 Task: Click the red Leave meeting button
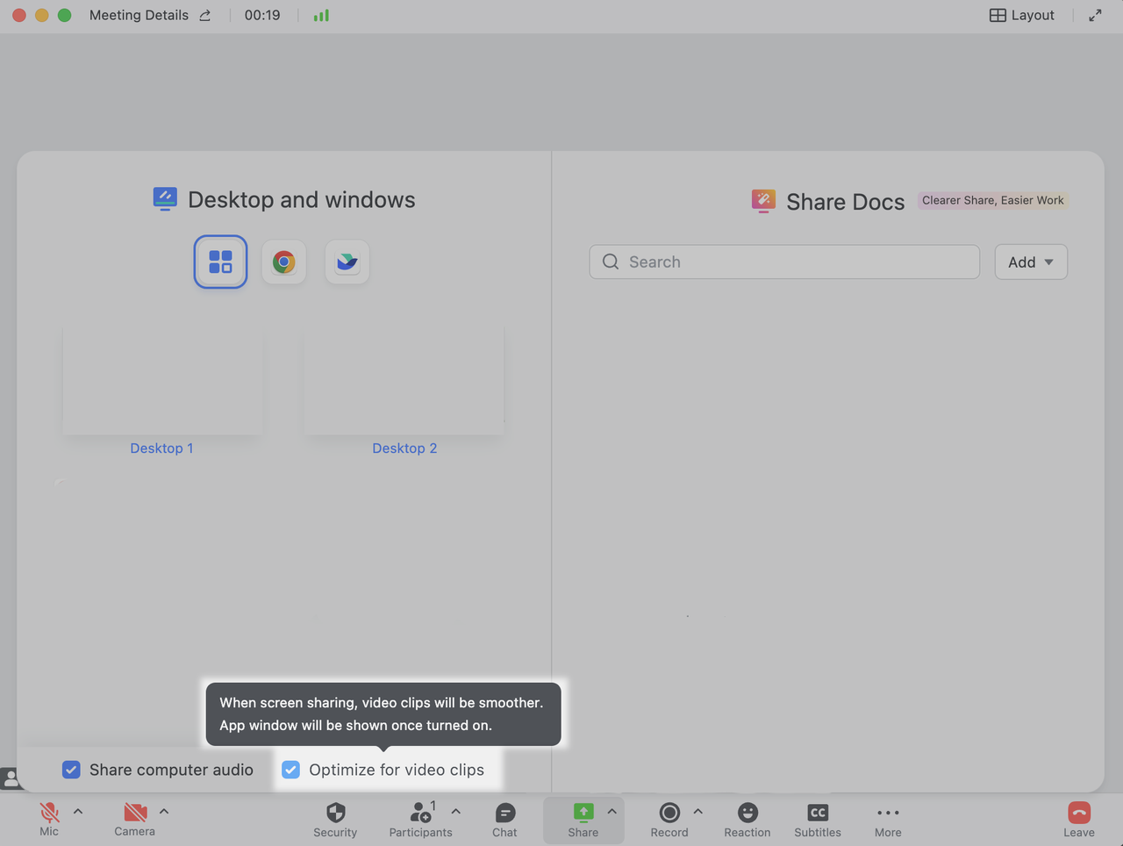(1079, 818)
